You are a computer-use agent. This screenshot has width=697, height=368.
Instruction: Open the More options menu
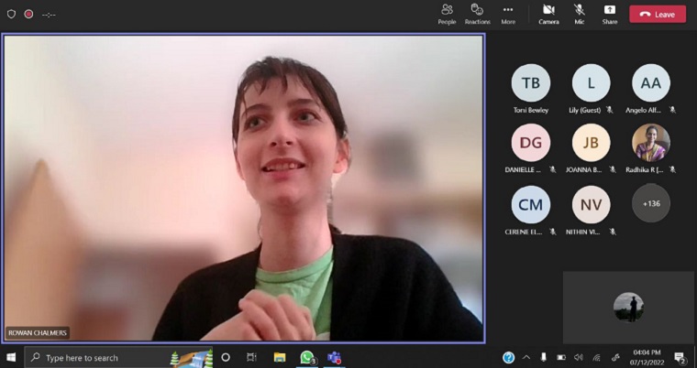click(x=508, y=13)
